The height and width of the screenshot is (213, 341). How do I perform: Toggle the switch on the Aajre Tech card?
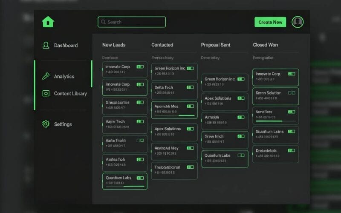(x=140, y=121)
